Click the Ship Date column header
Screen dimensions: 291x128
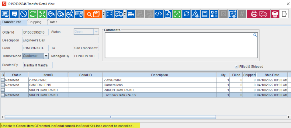272,75
